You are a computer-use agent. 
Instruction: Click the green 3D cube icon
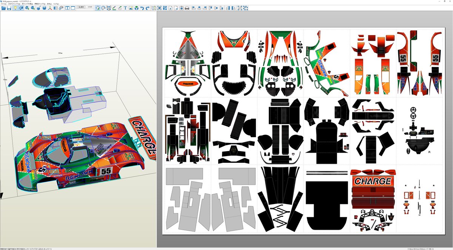pyautogui.click(x=136, y=8)
